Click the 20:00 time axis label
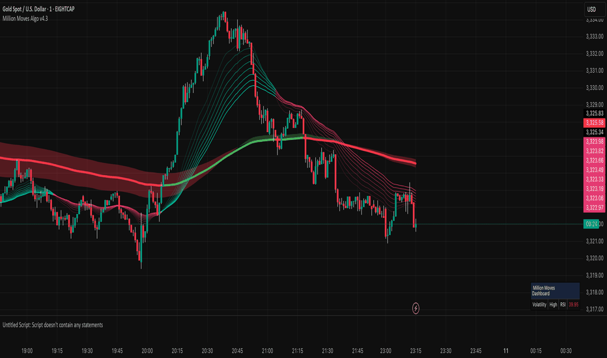607x358 pixels. click(x=147, y=351)
